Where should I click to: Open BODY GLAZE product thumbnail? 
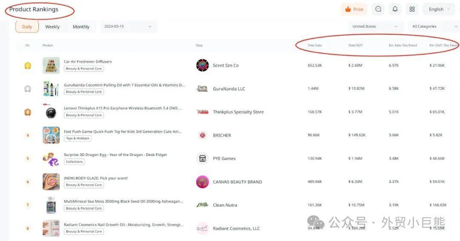51,181
